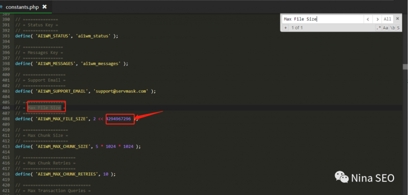Click the number 5 on line 413
408x195 pixels.
[x=97, y=147]
